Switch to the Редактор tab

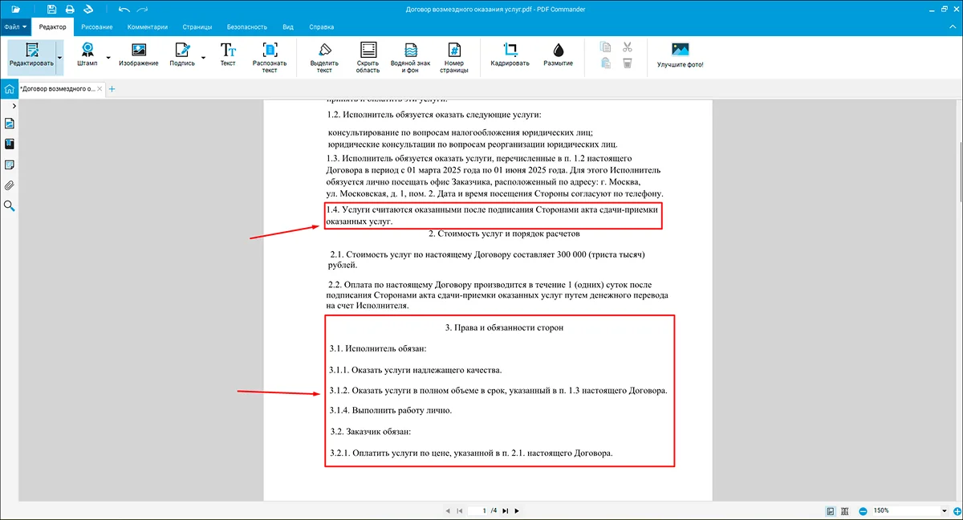(x=53, y=26)
